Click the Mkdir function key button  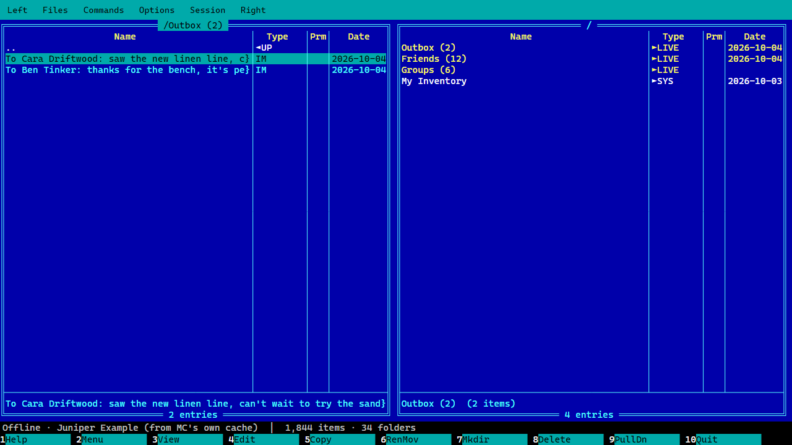[492, 439]
